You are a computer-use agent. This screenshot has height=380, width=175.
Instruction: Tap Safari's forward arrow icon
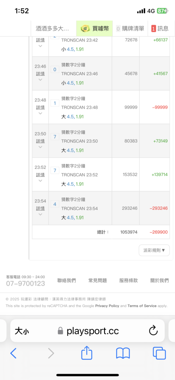click(x=51, y=353)
